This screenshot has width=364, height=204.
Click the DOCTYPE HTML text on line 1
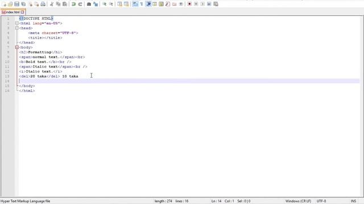[x=36, y=19]
